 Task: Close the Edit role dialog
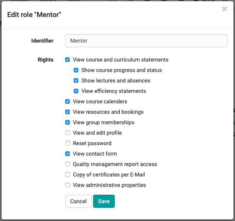point(224,9)
